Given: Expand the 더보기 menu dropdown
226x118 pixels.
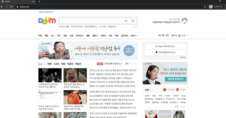Looking at the screenshot, I should [x=134, y=36].
